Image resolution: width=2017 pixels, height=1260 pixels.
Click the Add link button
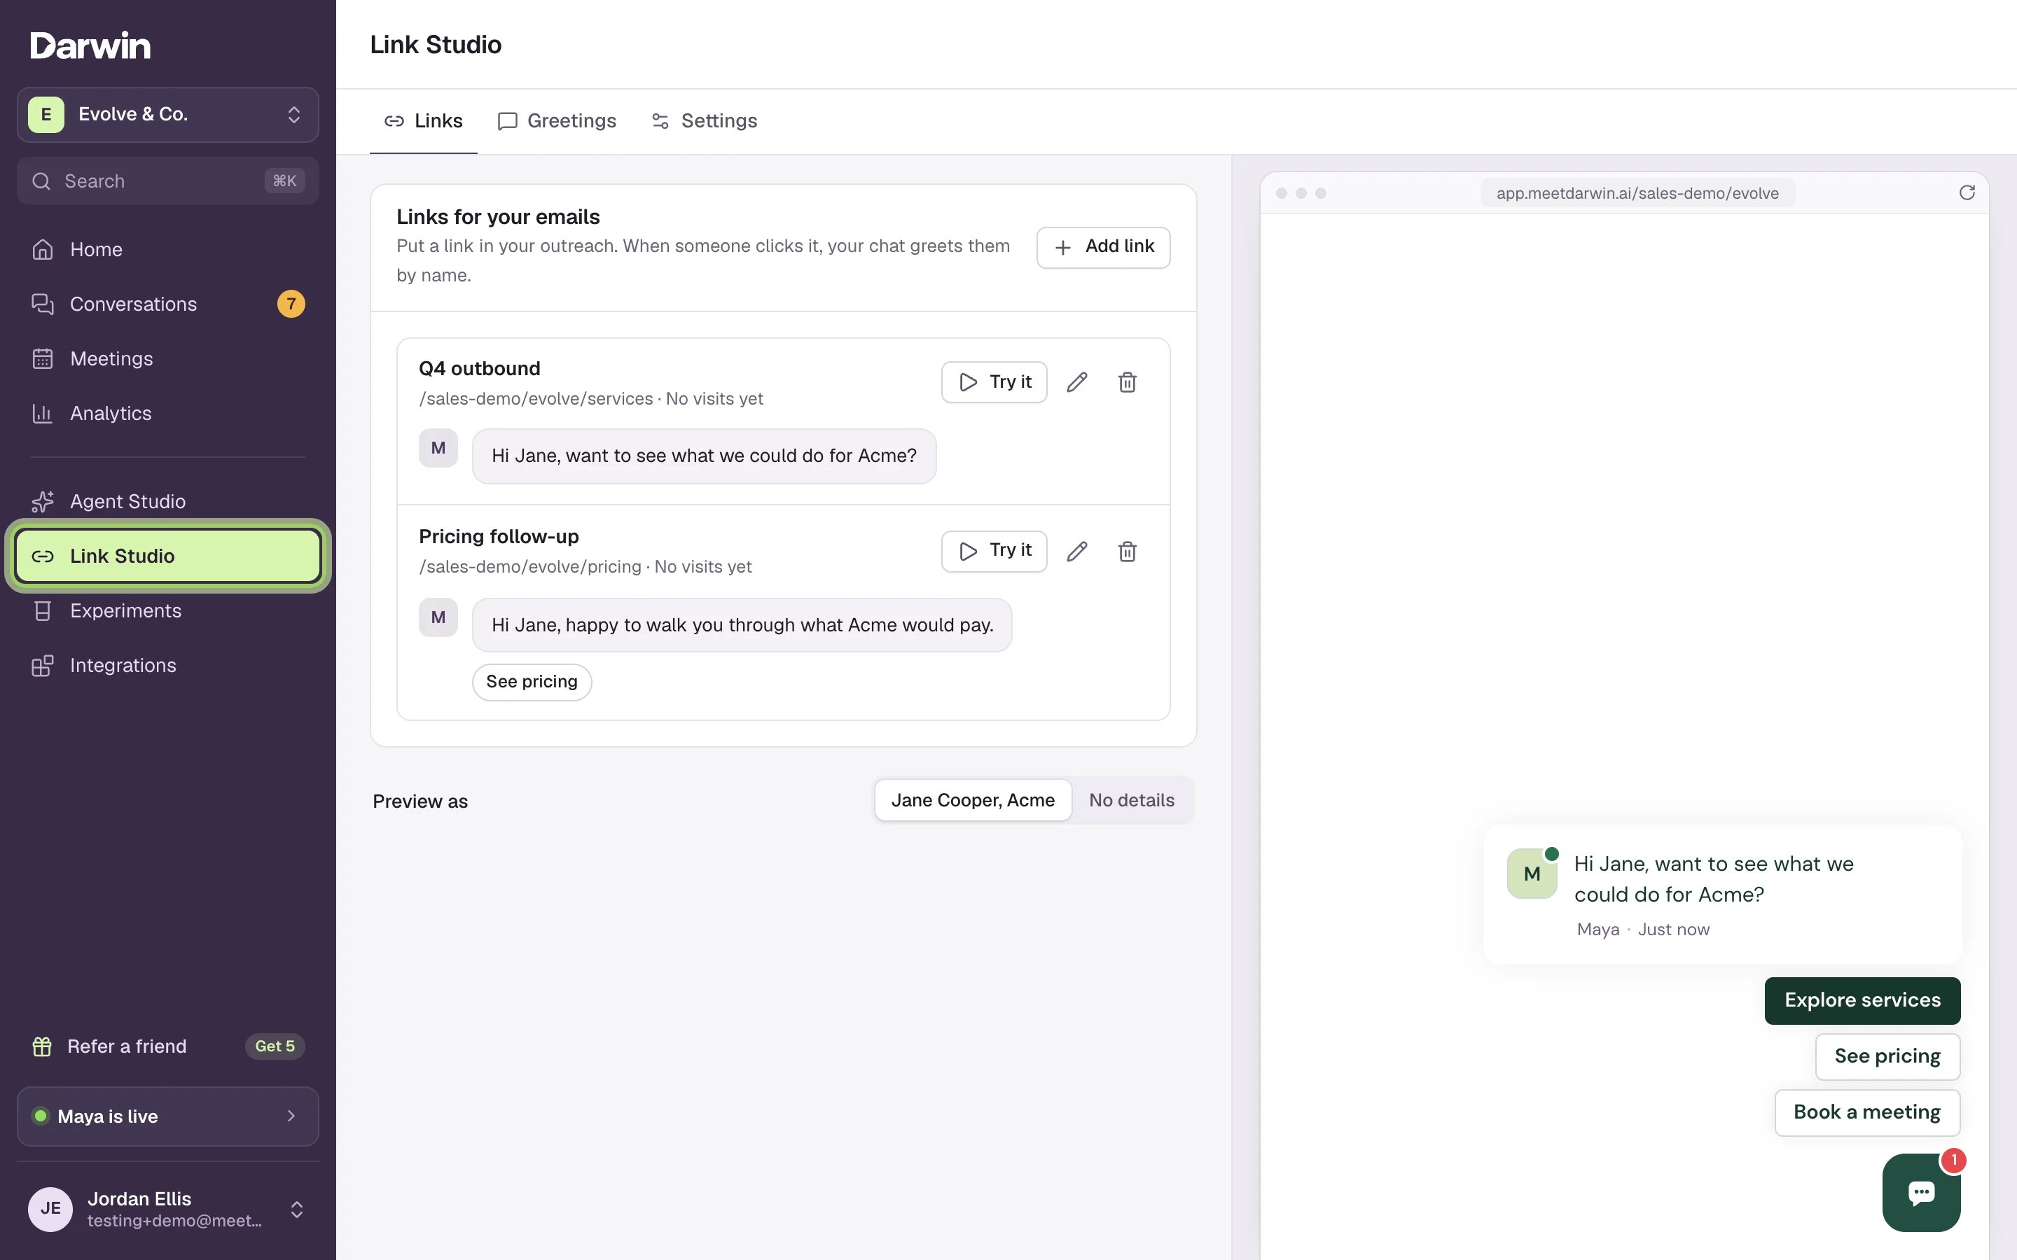(x=1104, y=246)
